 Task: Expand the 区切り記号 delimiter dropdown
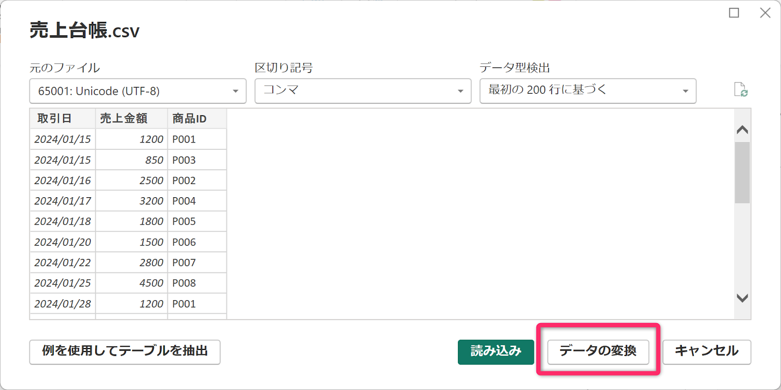point(363,91)
